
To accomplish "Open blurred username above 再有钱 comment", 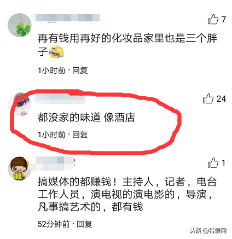I will coord(67,18).
